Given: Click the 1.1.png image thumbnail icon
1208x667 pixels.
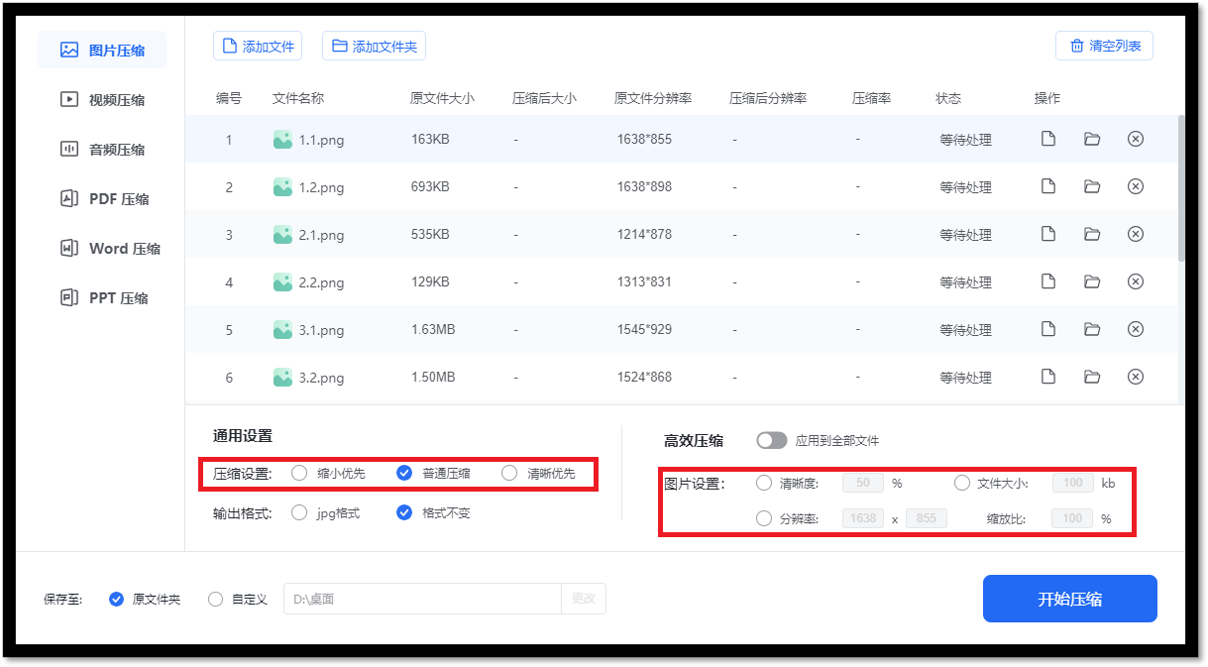Looking at the screenshot, I should (x=282, y=140).
